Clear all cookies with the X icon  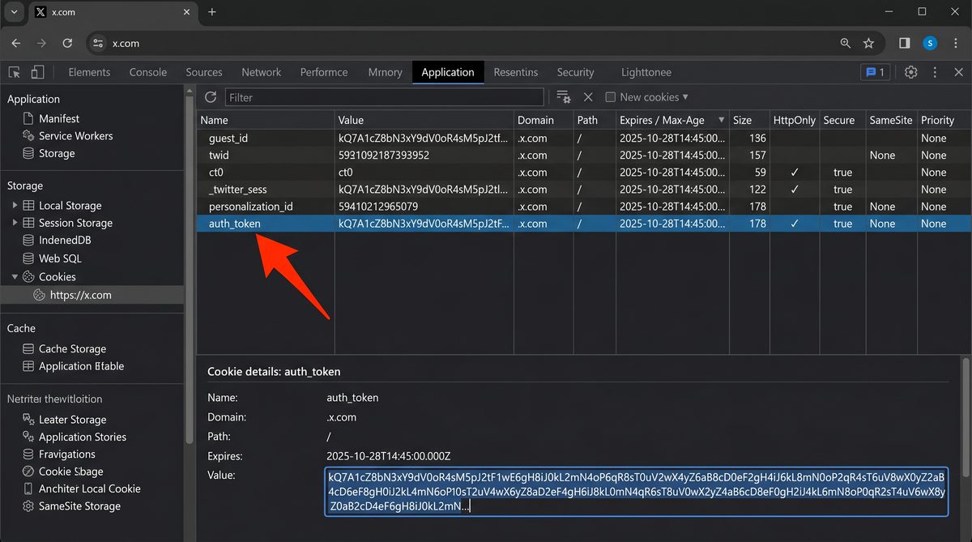(x=588, y=97)
